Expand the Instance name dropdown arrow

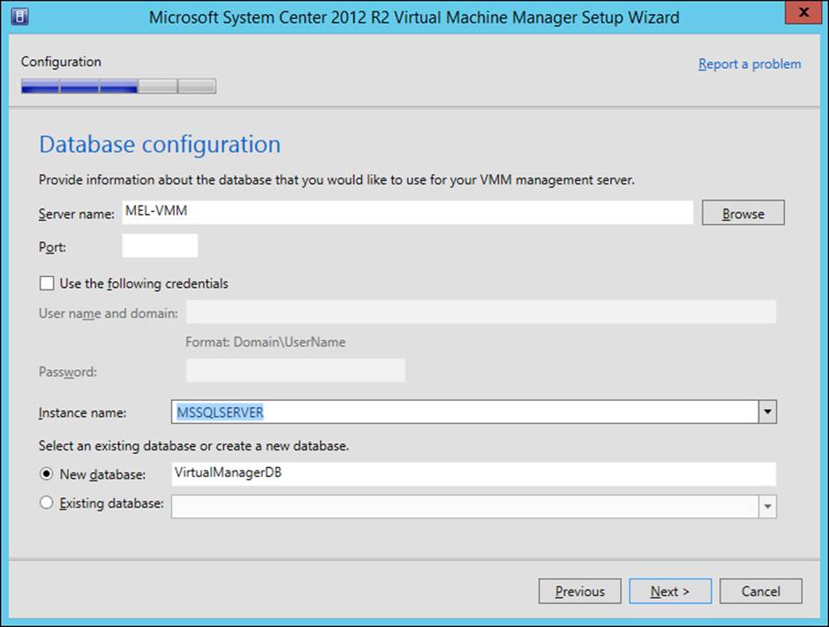coord(767,412)
